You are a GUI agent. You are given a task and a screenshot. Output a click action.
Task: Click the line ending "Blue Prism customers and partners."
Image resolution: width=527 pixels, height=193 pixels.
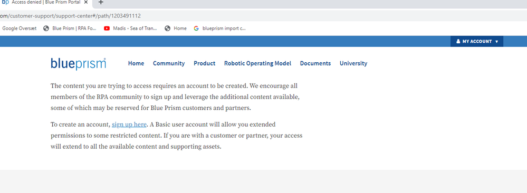click(x=151, y=108)
